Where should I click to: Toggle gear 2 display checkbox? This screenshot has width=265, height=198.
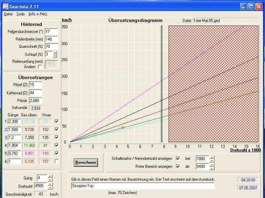(57, 129)
